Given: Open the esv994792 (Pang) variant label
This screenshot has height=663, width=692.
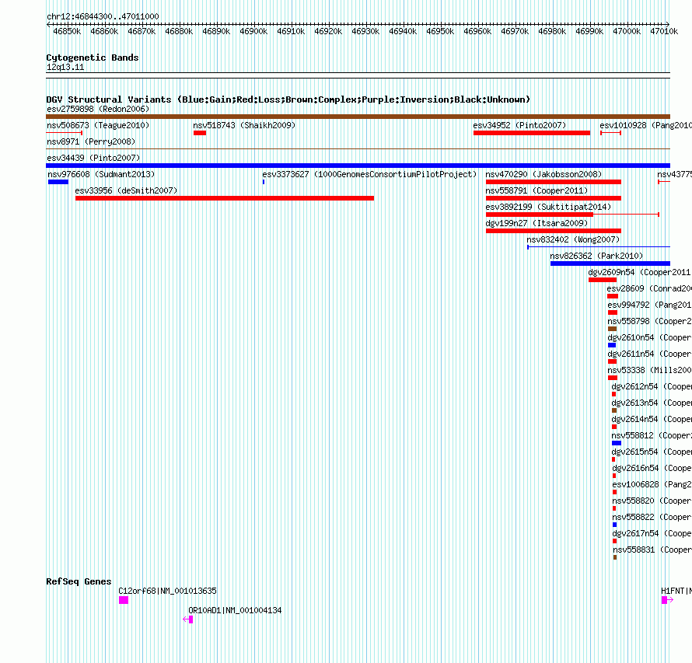Looking at the screenshot, I should pyautogui.click(x=650, y=305).
